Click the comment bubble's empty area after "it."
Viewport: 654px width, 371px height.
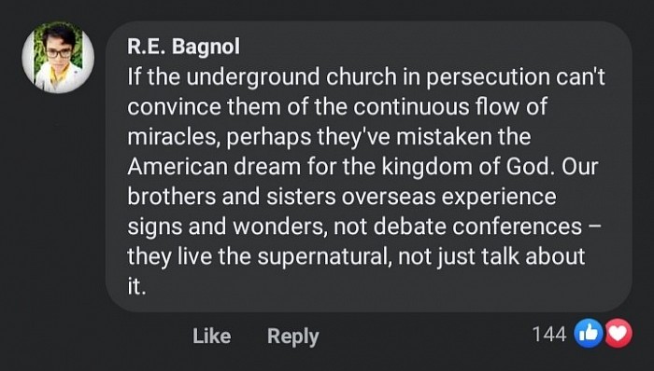point(376,287)
